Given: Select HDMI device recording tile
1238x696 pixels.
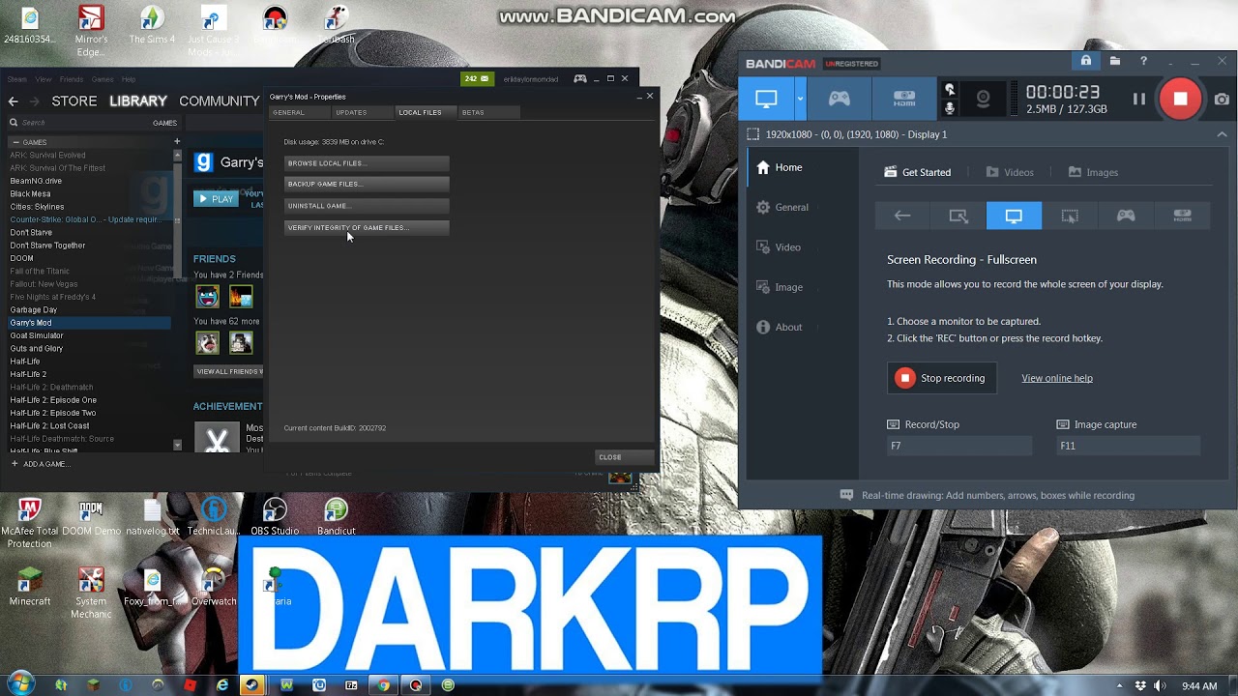Looking at the screenshot, I should tap(1182, 216).
